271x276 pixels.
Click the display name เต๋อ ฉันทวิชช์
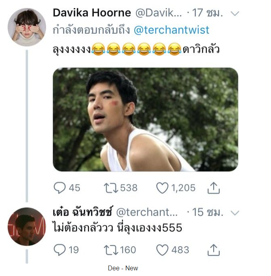pos(82,212)
